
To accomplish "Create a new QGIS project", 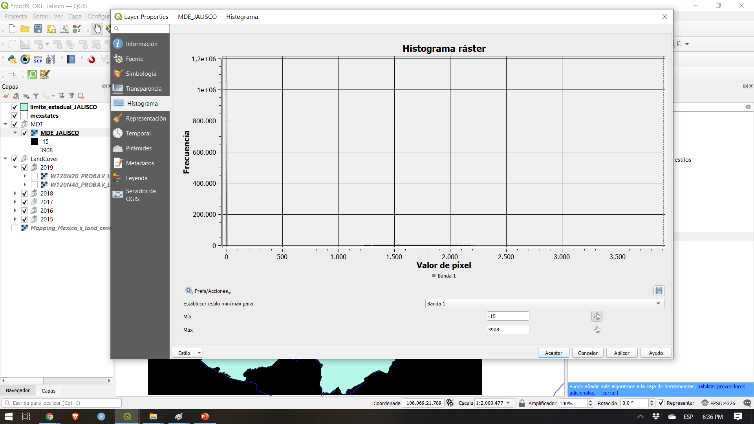I will [12, 29].
